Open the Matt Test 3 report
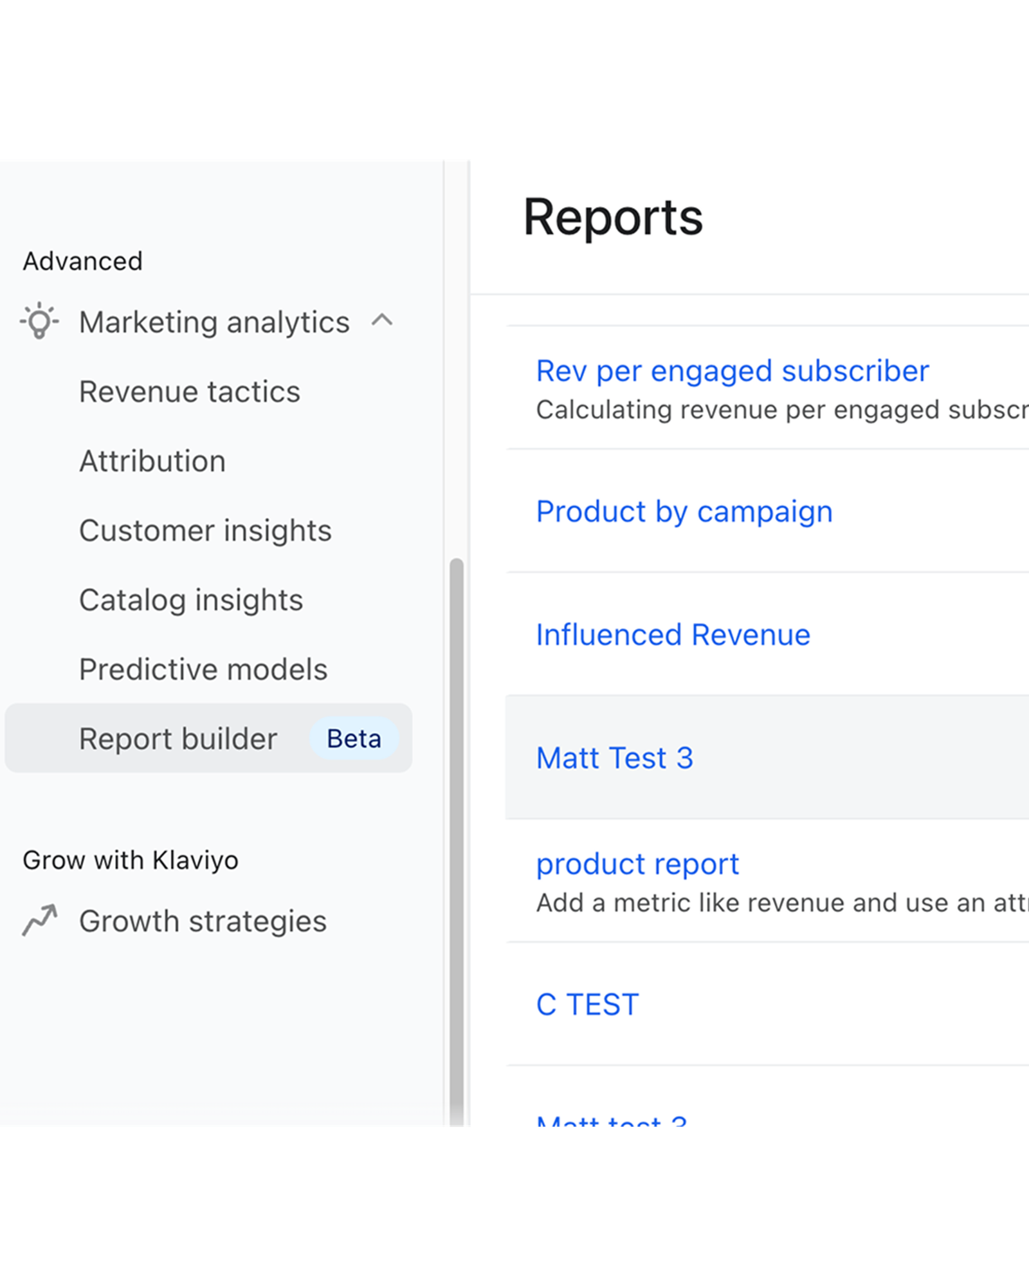Viewport: 1029px width, 1287px height. [614, 757]
